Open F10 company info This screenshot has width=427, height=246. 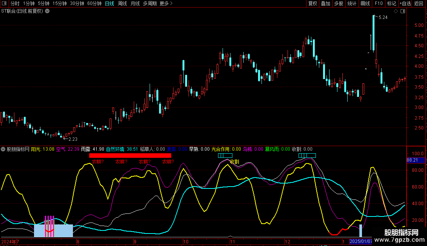pos(379,3)
